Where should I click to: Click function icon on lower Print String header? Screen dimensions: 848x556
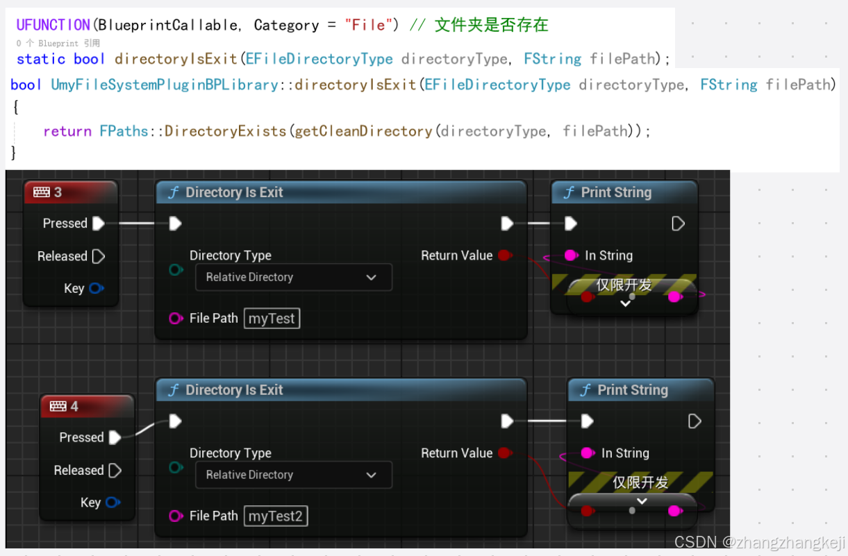point(586,391)
